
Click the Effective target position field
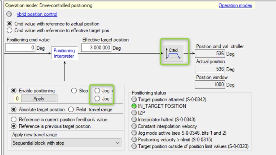coord(96,48)
